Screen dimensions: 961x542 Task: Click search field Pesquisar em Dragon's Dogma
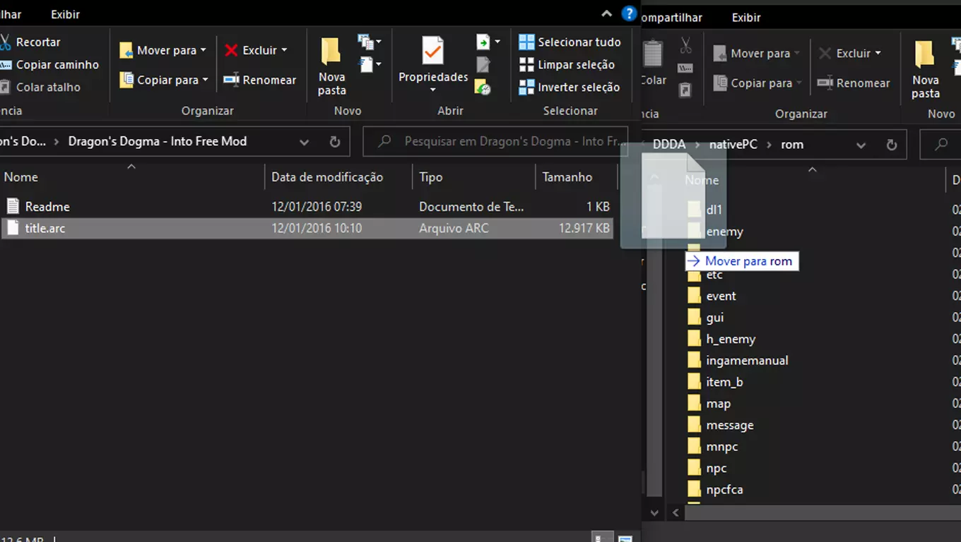[495, 142]
